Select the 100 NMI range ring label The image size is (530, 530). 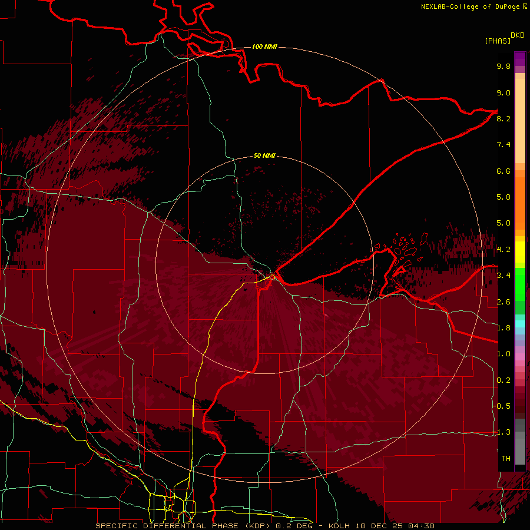pyautogui.click(x=264, y=47)
